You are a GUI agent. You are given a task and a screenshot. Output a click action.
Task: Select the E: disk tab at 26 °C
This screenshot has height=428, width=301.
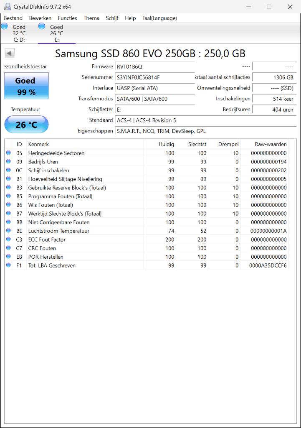click(56, 33)
